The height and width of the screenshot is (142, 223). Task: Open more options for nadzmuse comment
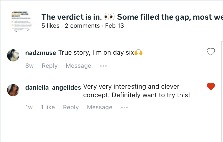click(103, 66)
